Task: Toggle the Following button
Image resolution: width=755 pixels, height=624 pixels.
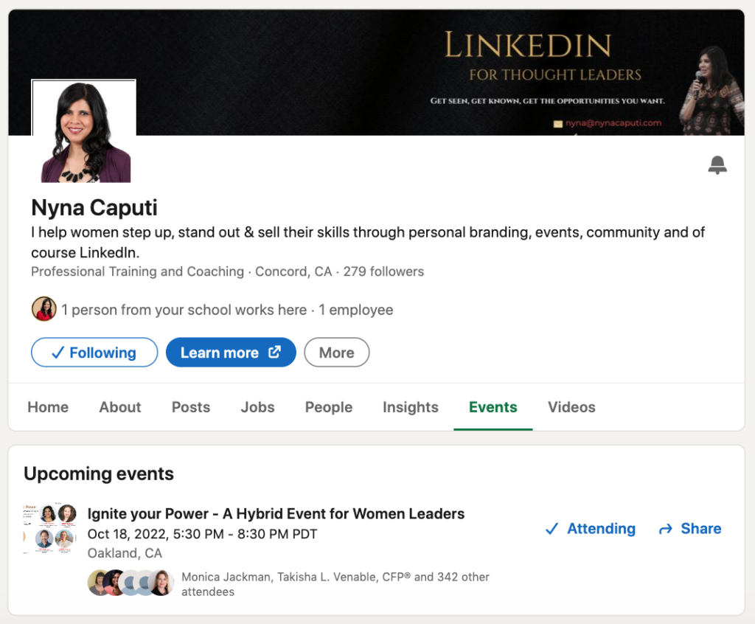Action: point(94,353)
